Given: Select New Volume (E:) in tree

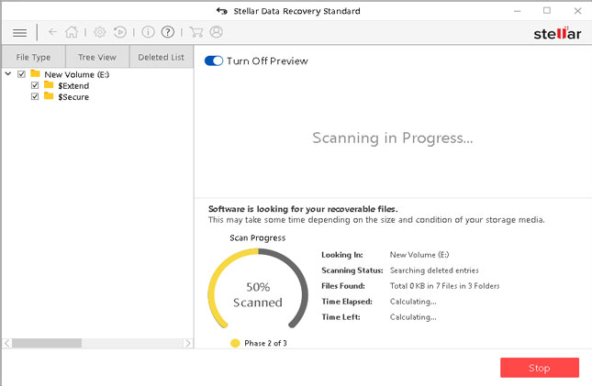Looking at the screenshot, I should pos(77,74).
